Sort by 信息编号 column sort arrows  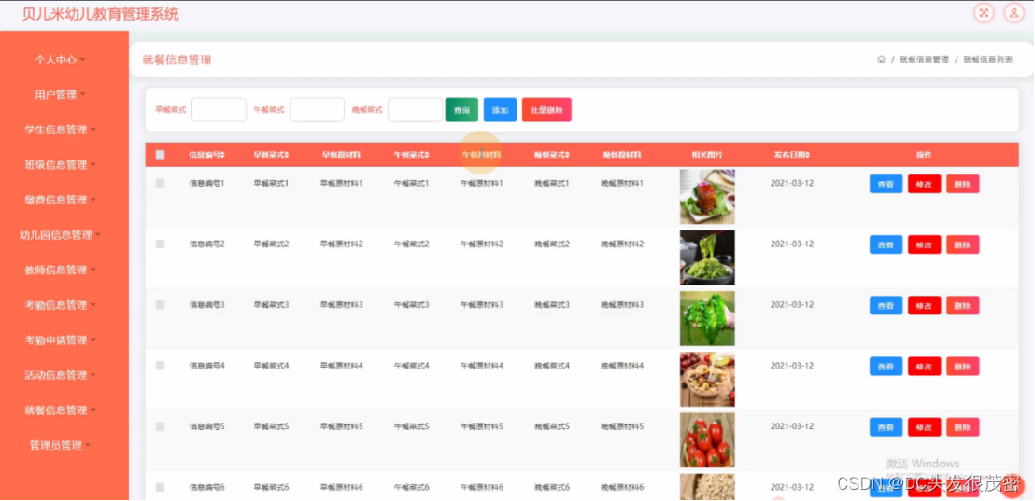(223, 156)
